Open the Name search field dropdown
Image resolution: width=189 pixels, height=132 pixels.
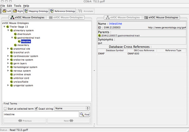[72, 109]
